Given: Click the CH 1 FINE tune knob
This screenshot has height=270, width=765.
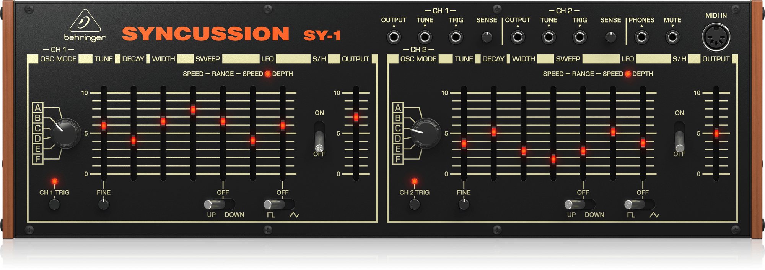Looking at the screenshot, I should (x=104, y=204).
